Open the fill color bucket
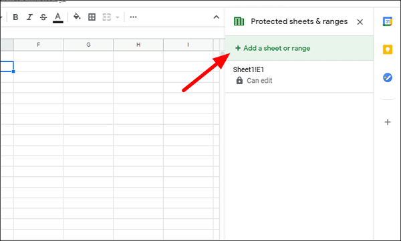The height and width of the screenshot is (241, 401). 77,17
